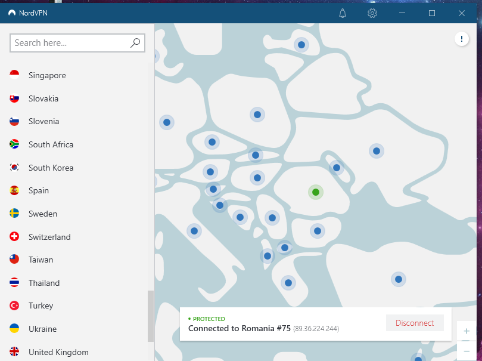
Task: Click the IP address 89.36.224.244
Action: point(316,329)
